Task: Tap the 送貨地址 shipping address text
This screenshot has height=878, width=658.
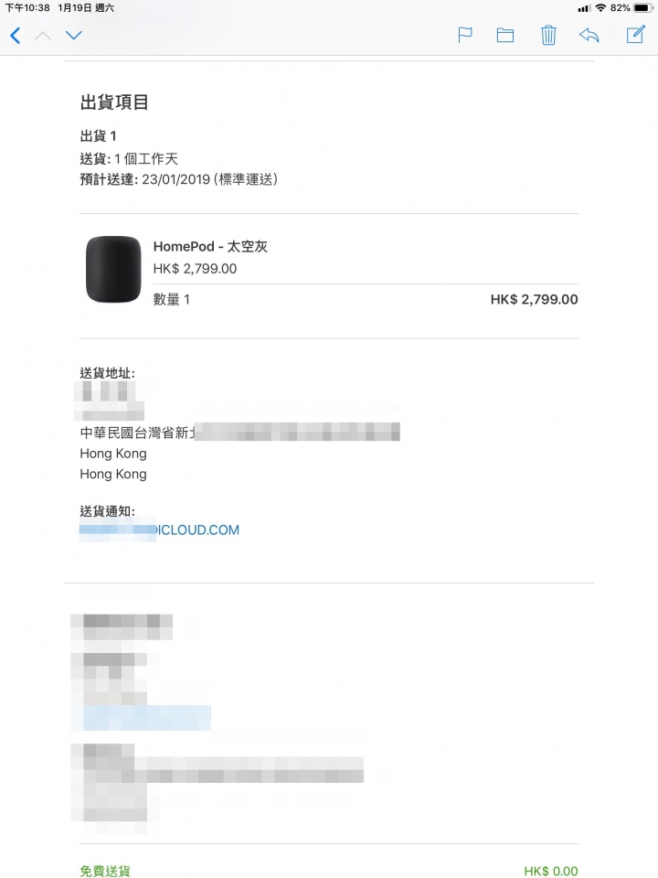Action: [x=108, y=373]
